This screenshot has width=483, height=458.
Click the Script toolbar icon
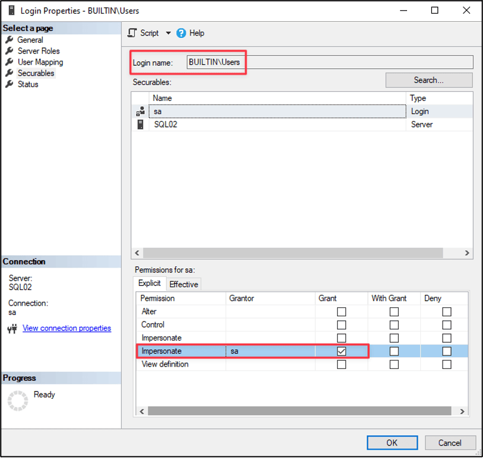(x=132, y=33)
